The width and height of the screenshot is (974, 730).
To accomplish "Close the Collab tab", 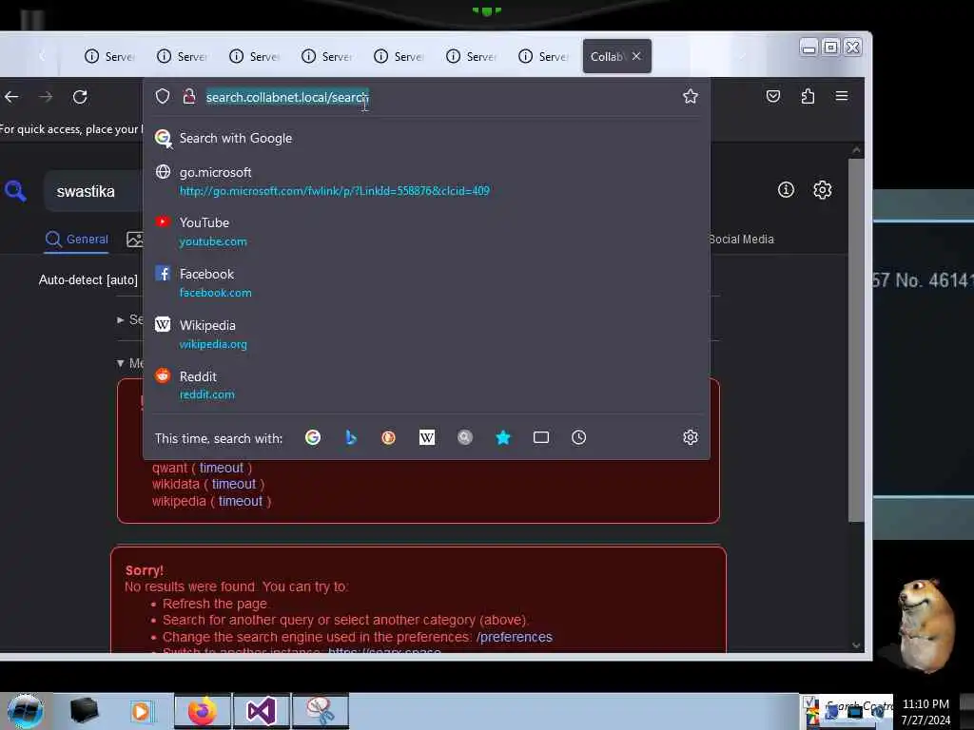I will click(636, 56).
